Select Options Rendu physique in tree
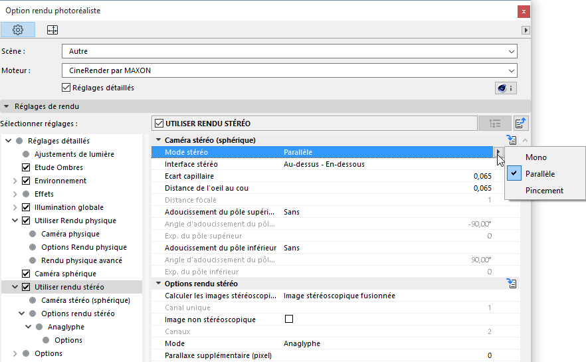Screen dimensions: 586x362 coord(84,247)
